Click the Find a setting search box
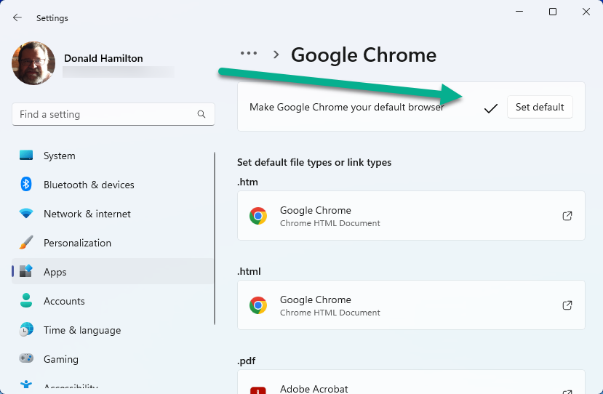Image resolution: width=603 pixels, height=394 pixels. 113,114
